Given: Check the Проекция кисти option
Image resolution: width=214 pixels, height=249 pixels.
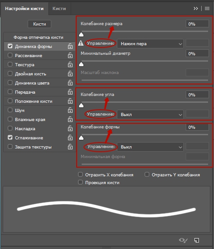Looking at the screenshot, I should point(80,182).
